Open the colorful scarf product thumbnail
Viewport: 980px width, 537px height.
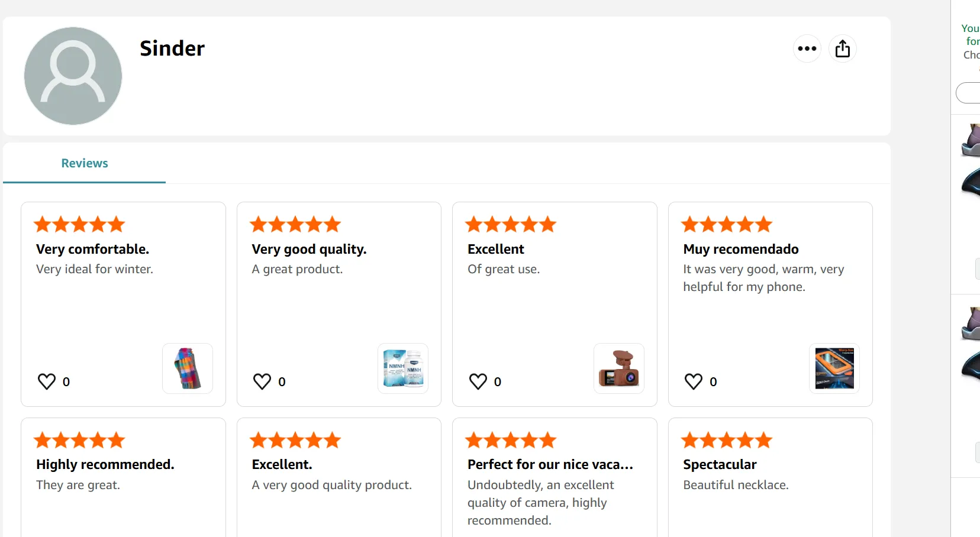tap(187, 368)
